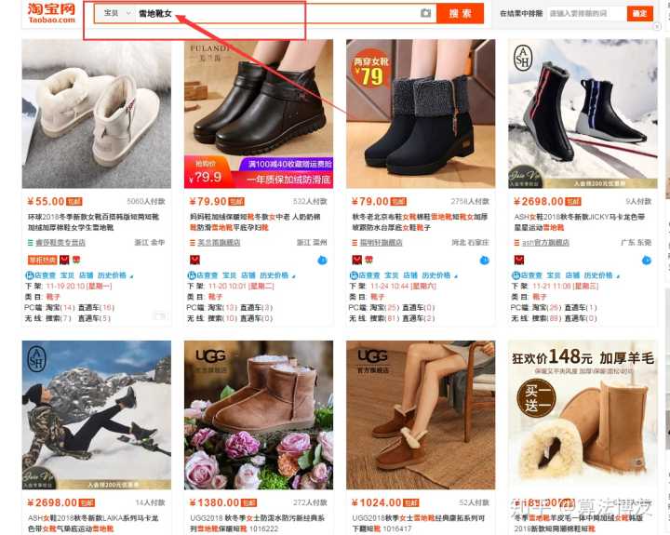Click the 确定 confirm button
Viewport: 670px width, 535px height.
point(639,13)
